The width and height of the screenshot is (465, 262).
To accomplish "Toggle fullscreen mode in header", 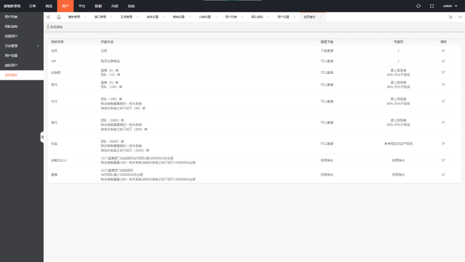I will click(432, 6).
